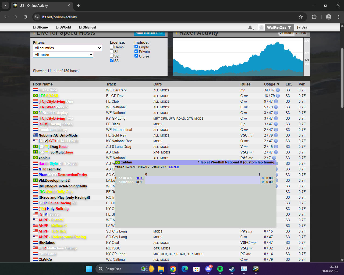
Task: Click Nubbins AU Drift+Mods host name
Action: (58, 135)
